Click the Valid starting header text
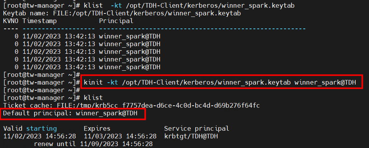Image resolution: width=369 pixels, height=148 pixels. tap(30, 128)
